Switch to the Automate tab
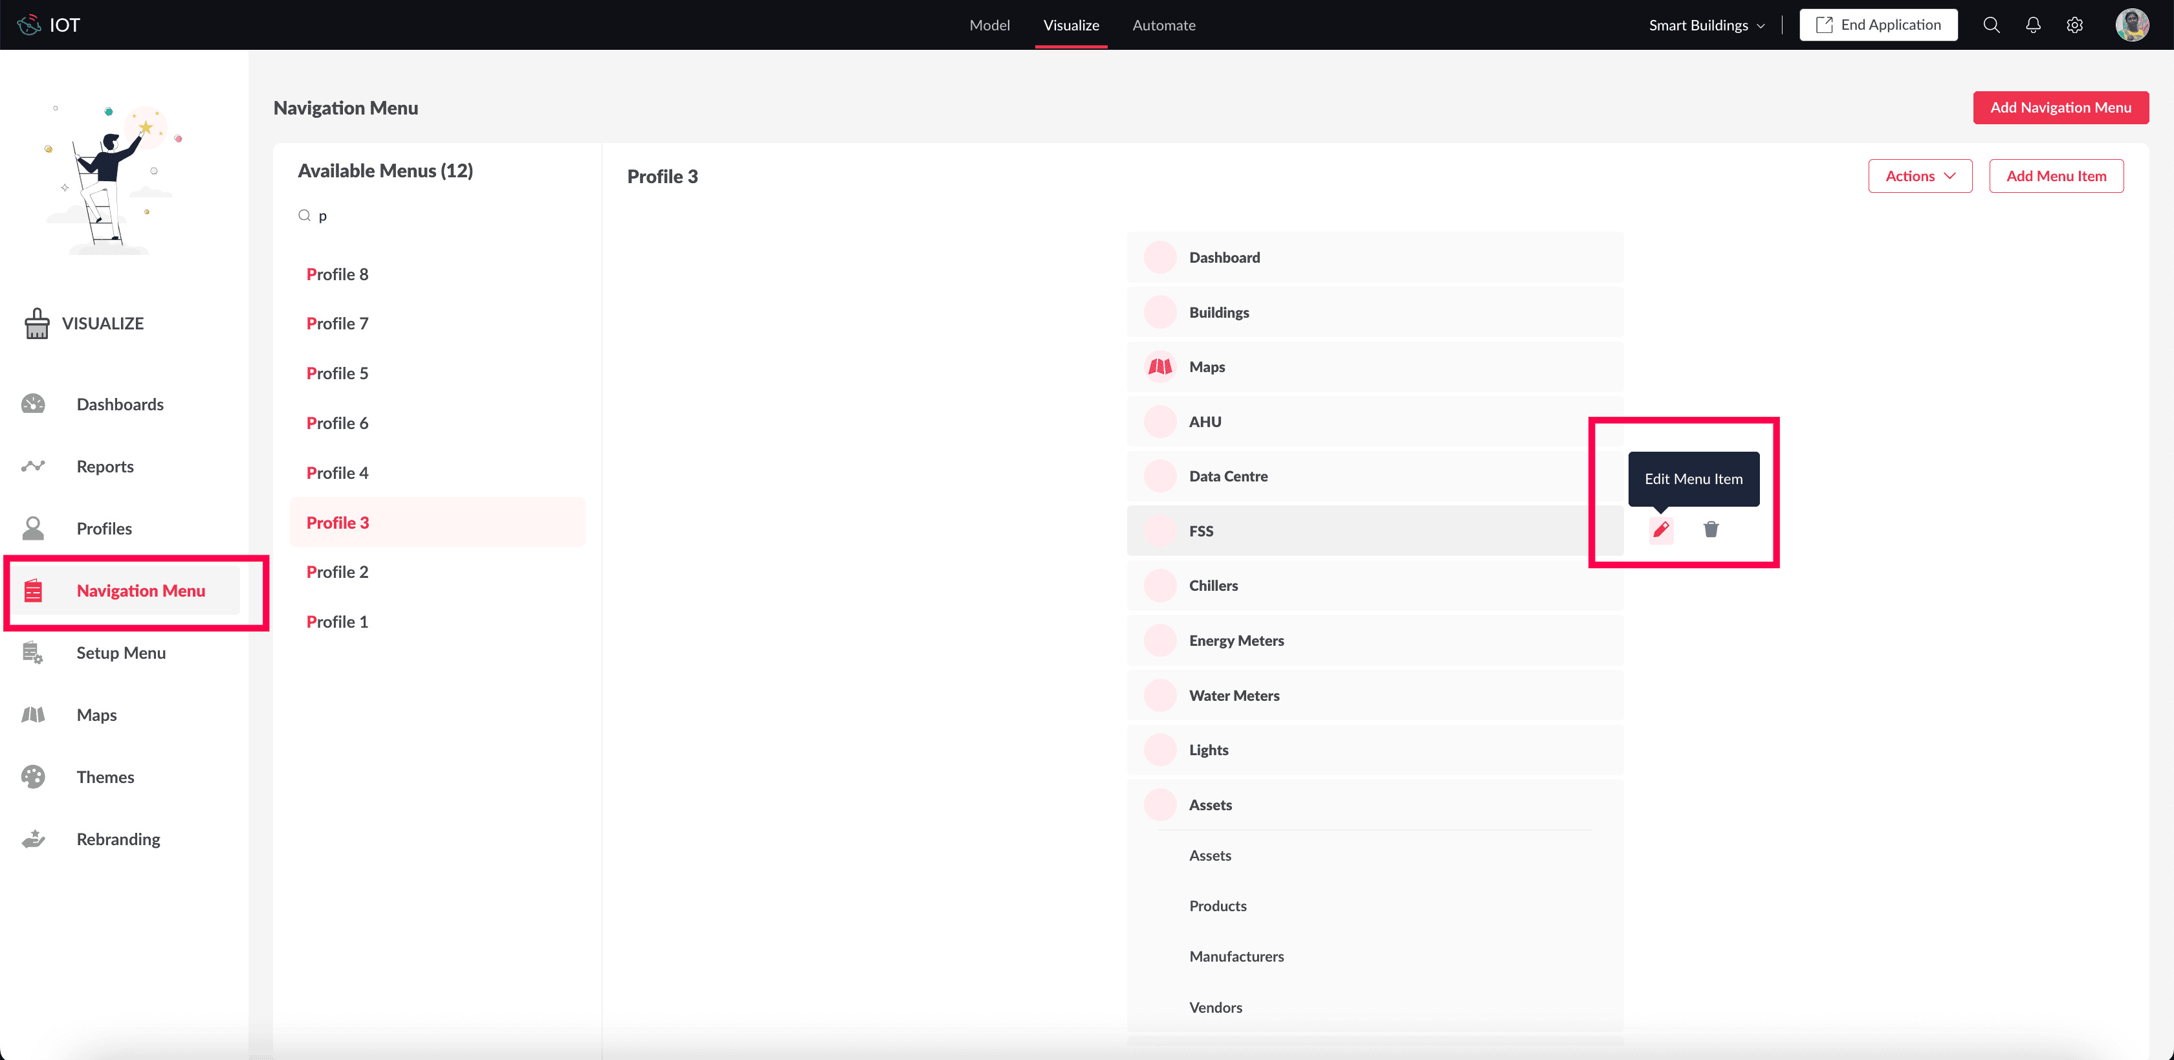The image size is (2174, 1060). click(1163, 25)
